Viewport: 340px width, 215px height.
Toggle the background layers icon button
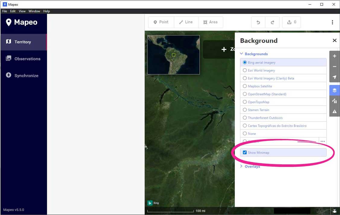tap(335, 90)
